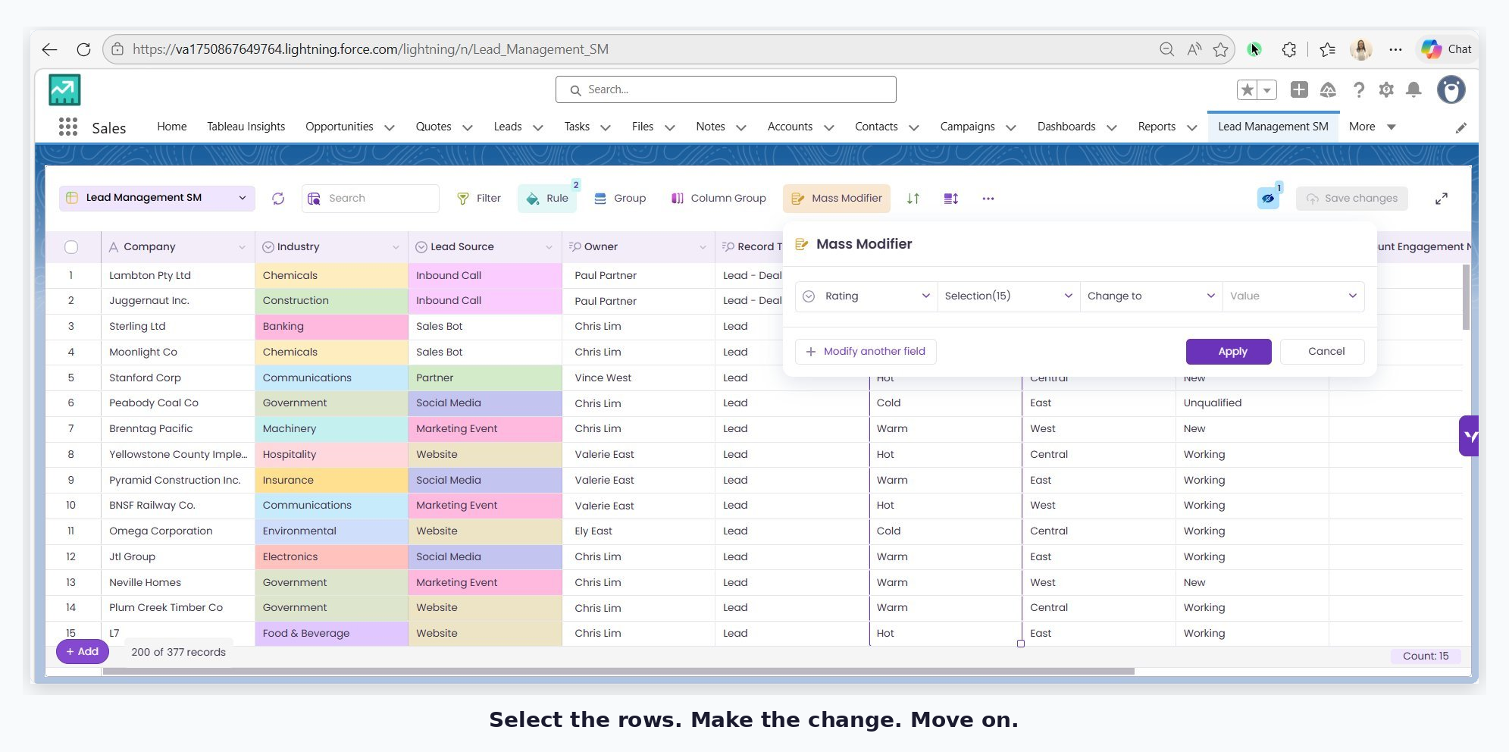Image resolution: width=1509 pixels, height=752 pixels.
Task: Go to the Home tab
Action: point(172,127)
